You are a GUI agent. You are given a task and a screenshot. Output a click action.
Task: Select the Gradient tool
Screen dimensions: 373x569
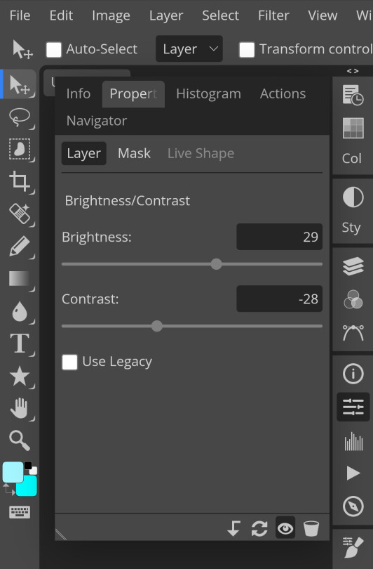[x=20, y=279]
